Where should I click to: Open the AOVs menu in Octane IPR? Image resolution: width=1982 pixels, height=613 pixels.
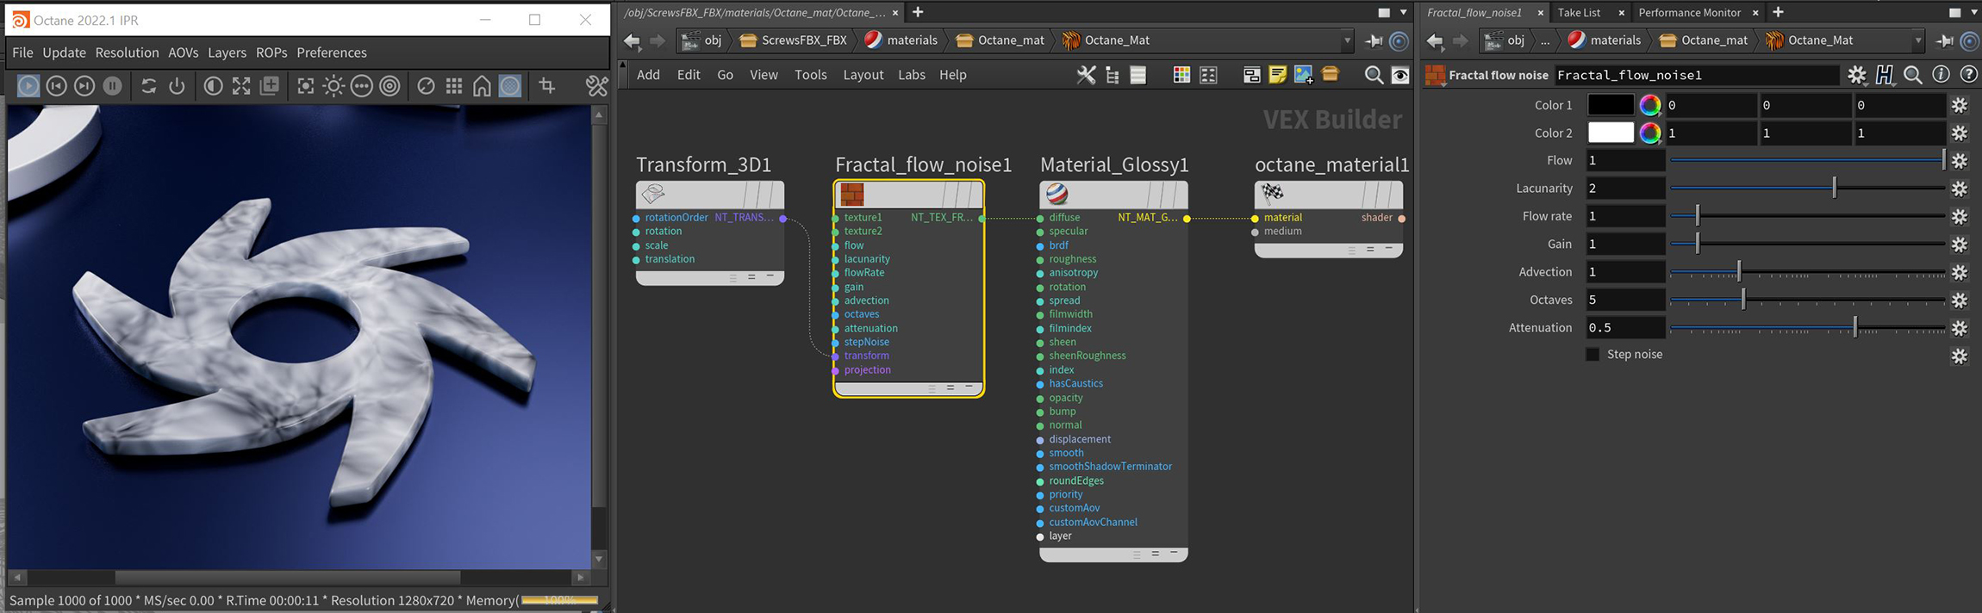point(183,53)
